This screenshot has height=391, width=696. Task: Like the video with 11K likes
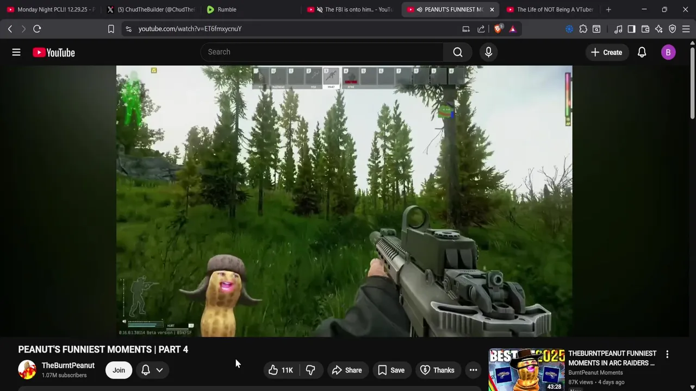[281, 370]
